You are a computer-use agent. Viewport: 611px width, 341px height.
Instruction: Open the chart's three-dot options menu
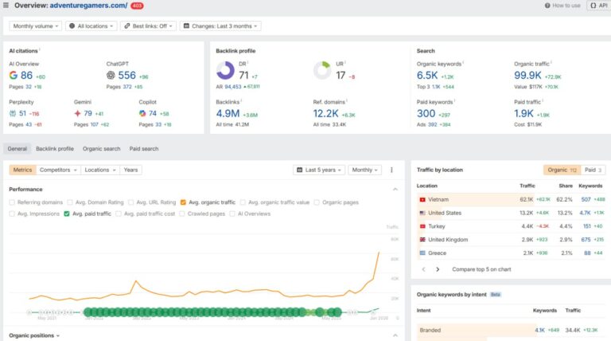391,170
